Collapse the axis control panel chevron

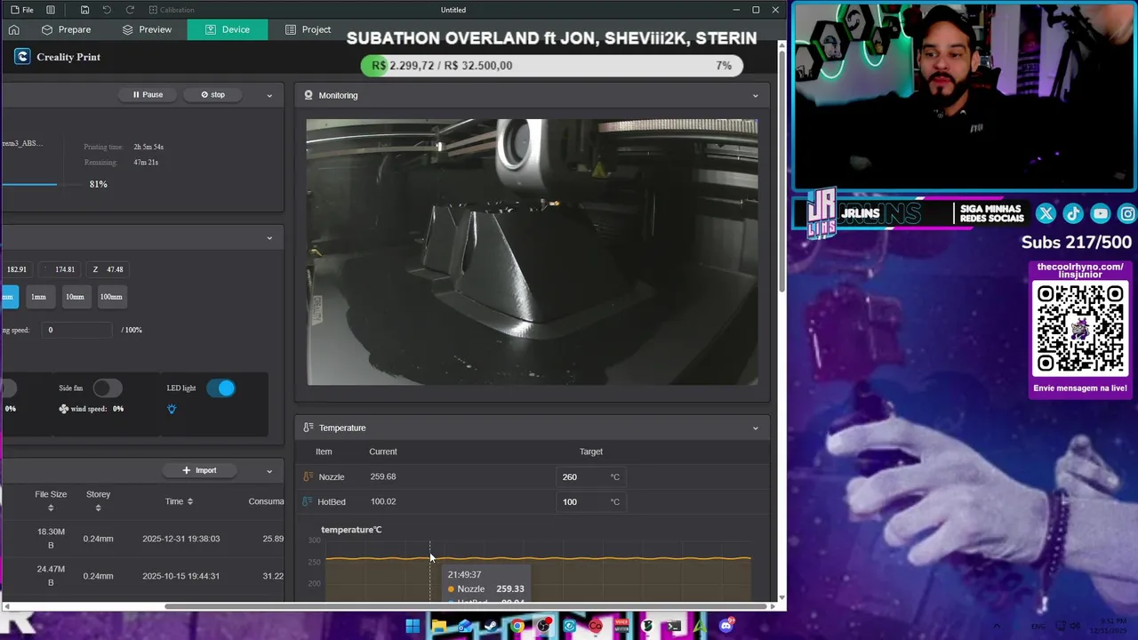click(x=269, y=237)
